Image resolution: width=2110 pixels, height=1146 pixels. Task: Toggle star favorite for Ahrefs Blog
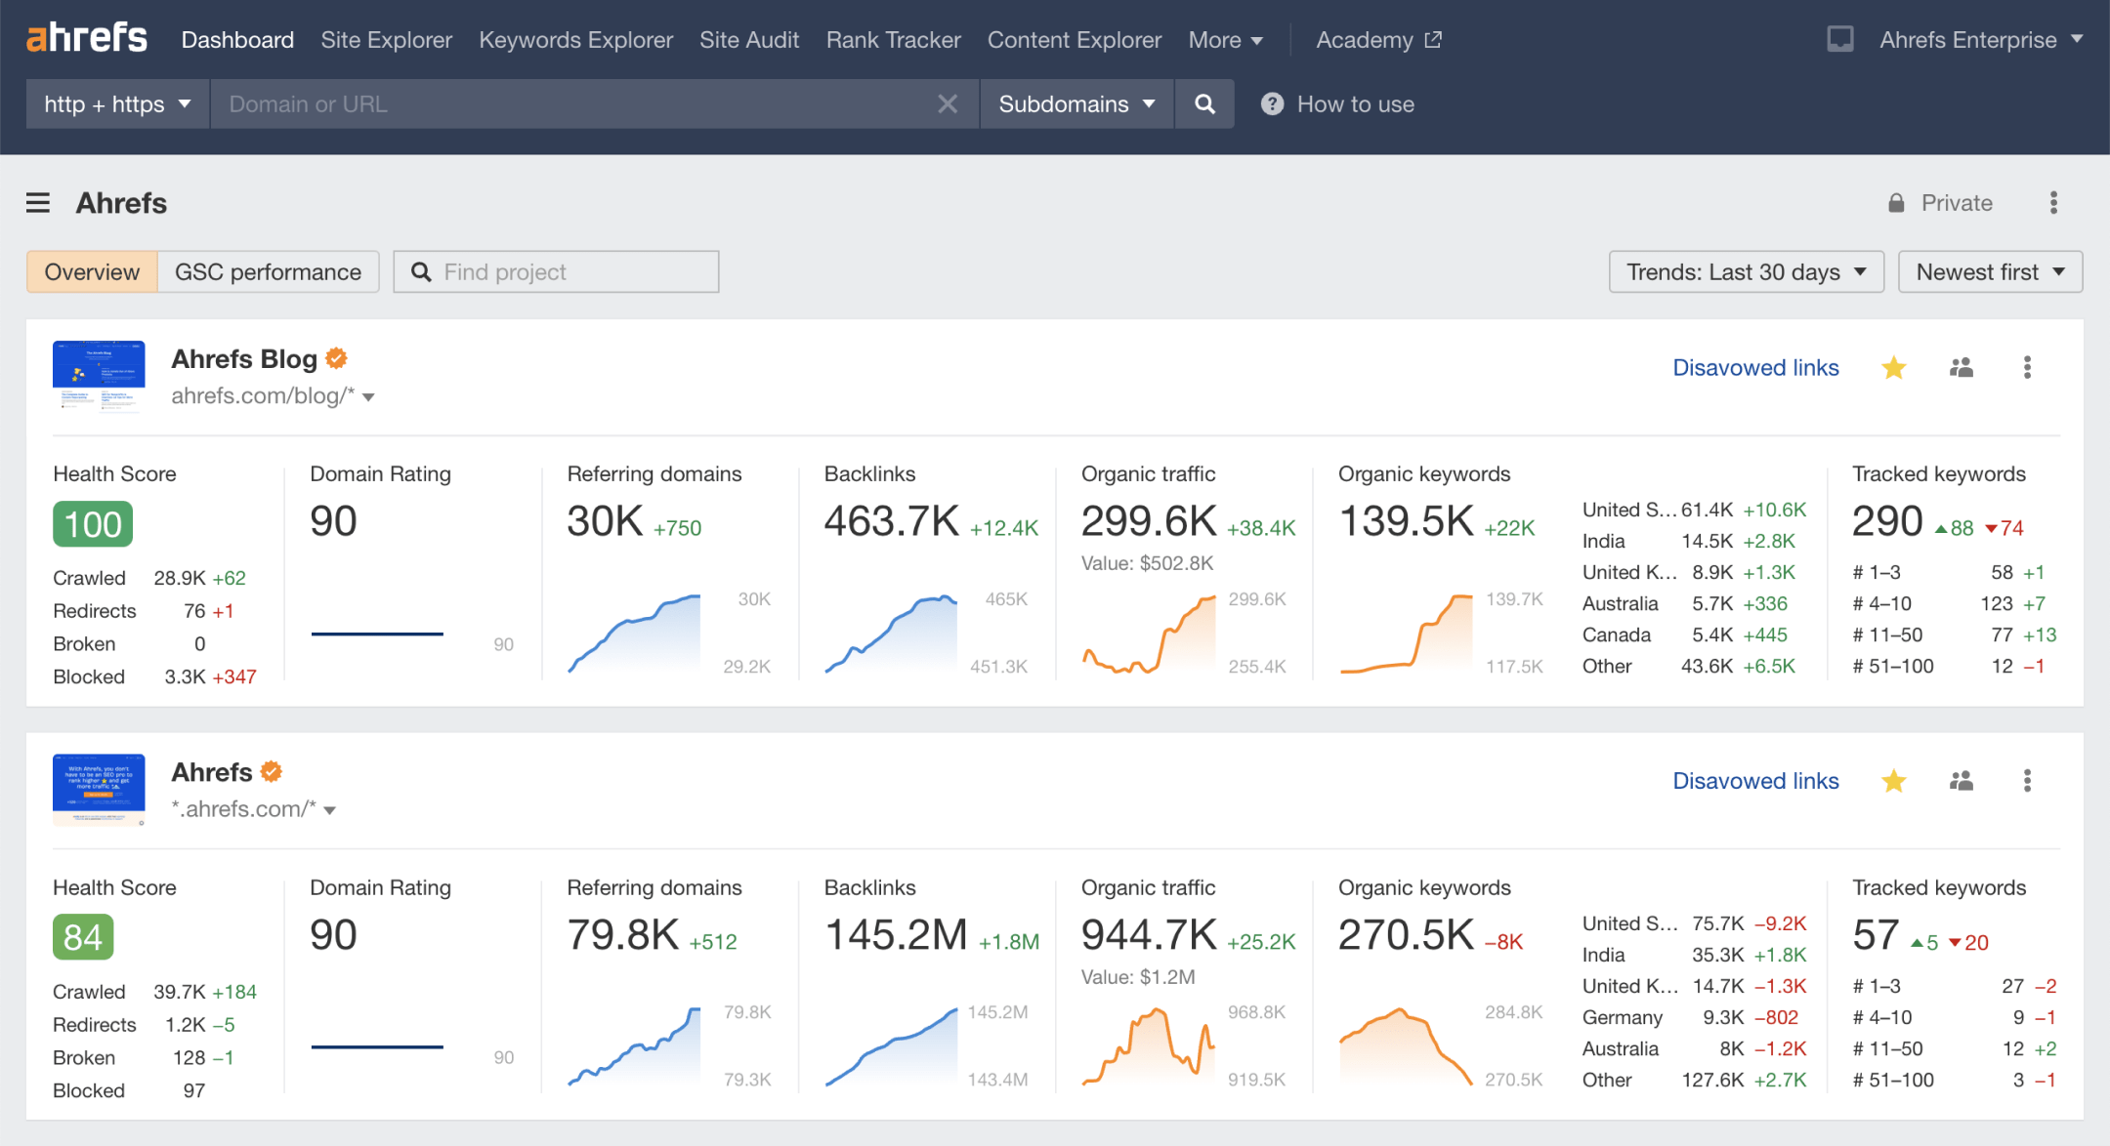[x=1894, y=368]
